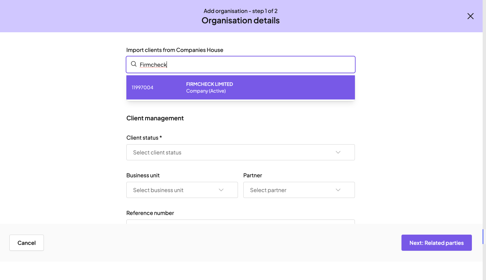Close the Add organisation dialog
This screenshot has width=486, height=280.
click(470, 16)
